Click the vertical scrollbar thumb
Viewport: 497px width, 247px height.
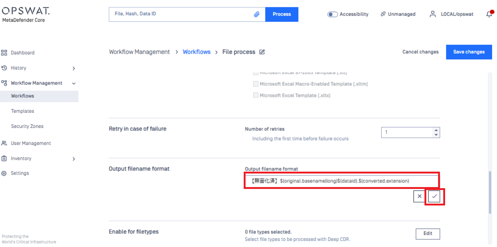click(x=490, y=192)
